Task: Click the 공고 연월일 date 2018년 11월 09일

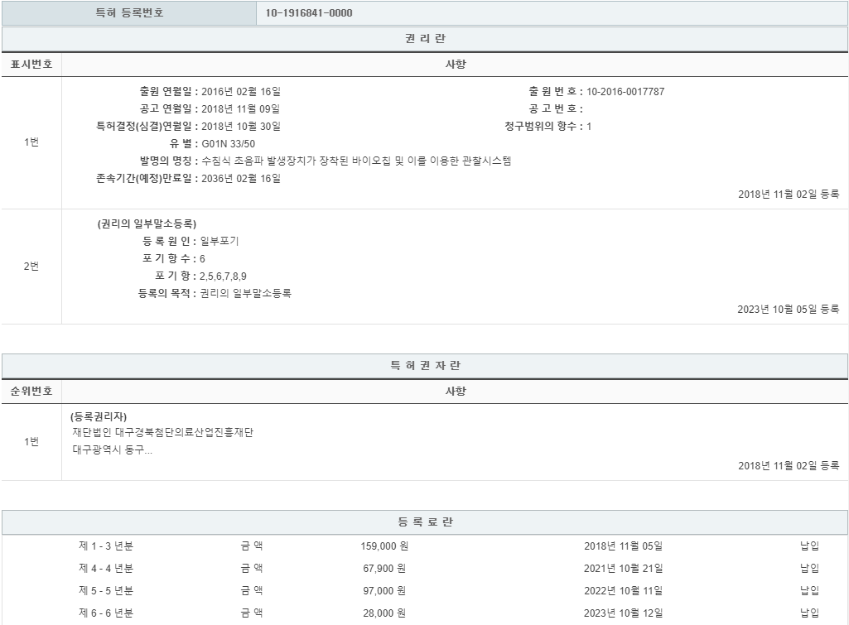Action: click(241, 109)
